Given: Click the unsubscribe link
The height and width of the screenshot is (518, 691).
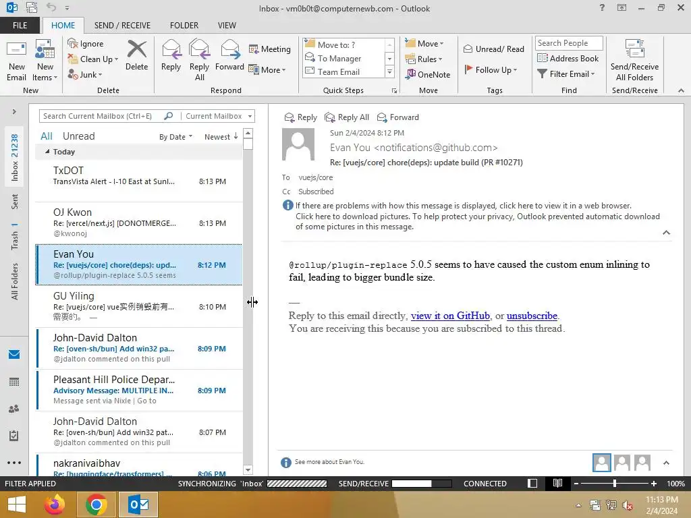Looking at the screenshot, I should tap(532, 316).
